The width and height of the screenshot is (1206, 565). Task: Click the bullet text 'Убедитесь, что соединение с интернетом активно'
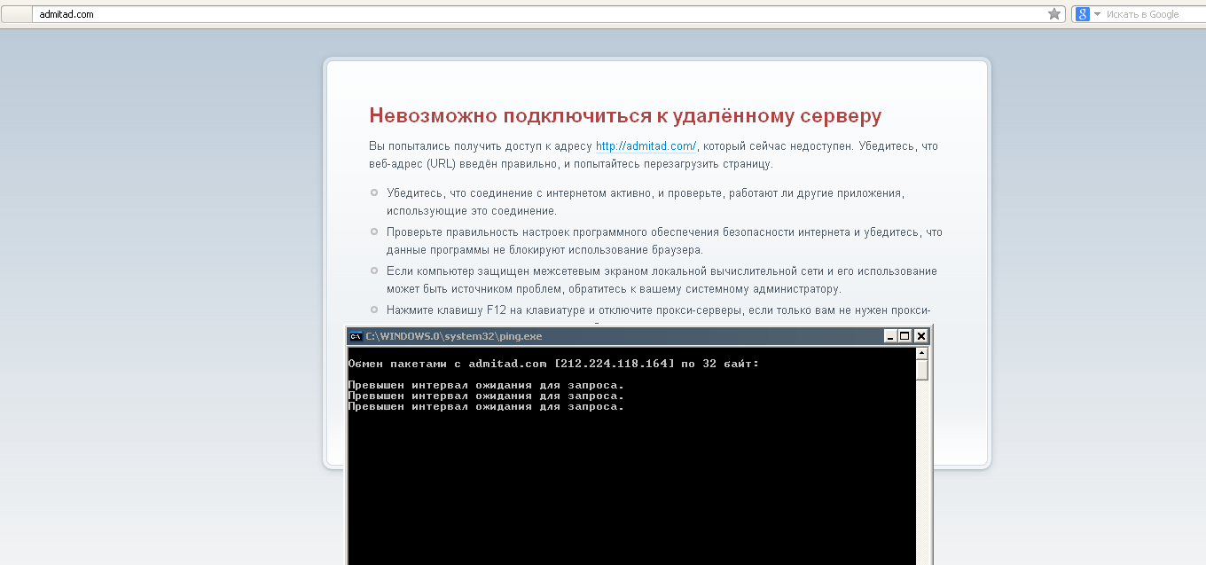(x=646, y=202)
